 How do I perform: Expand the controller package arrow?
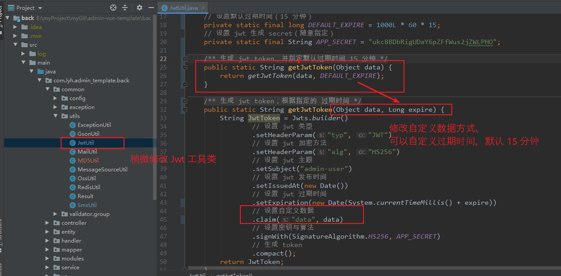click(48, 223)
